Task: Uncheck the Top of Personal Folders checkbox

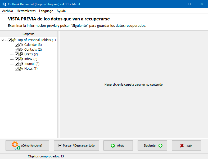Action: pos(10,40)
